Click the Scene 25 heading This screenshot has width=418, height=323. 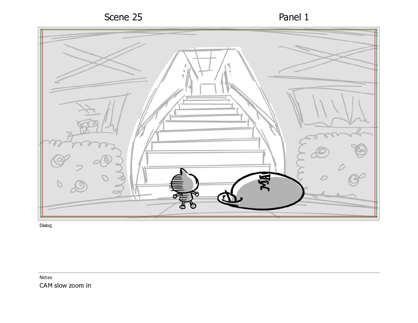(x=123, y=17)
